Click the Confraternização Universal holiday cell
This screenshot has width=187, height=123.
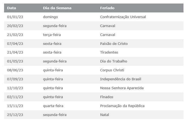click(123, 17)
